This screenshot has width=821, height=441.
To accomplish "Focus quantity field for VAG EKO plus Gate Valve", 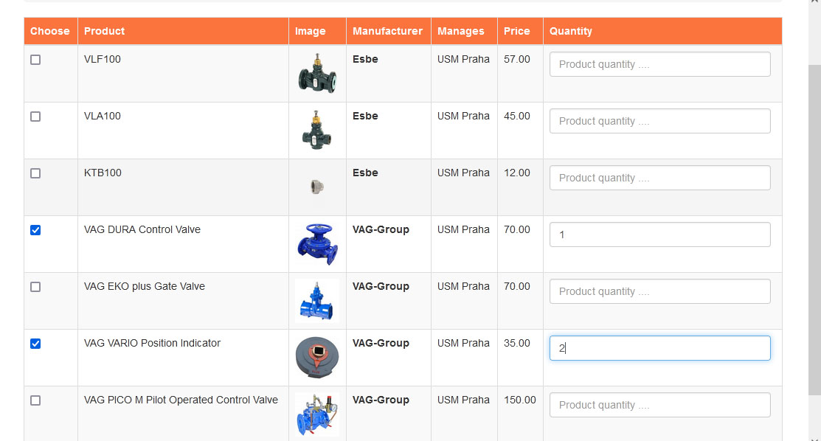I will tap(659, 291).
